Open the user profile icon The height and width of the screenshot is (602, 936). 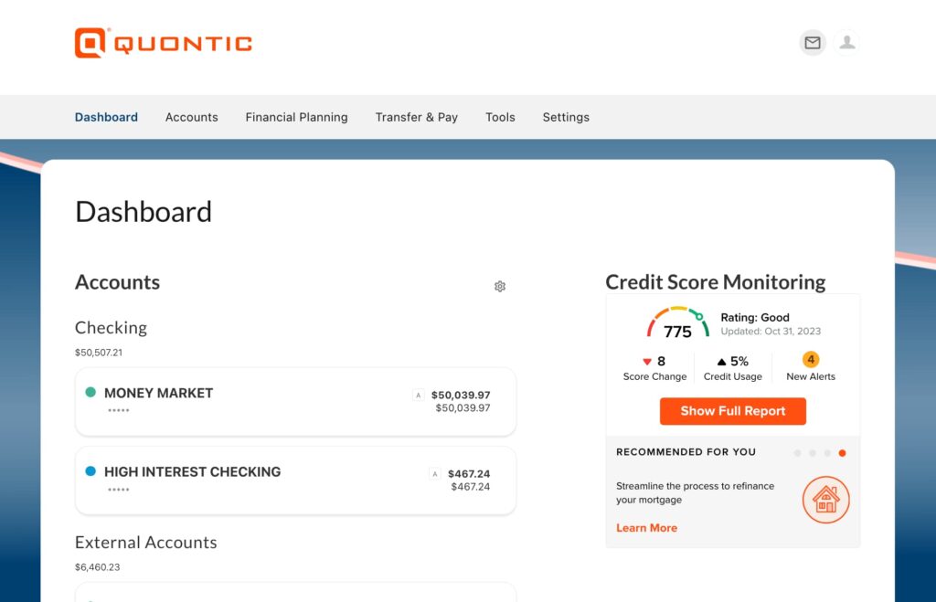click(846, 43)
